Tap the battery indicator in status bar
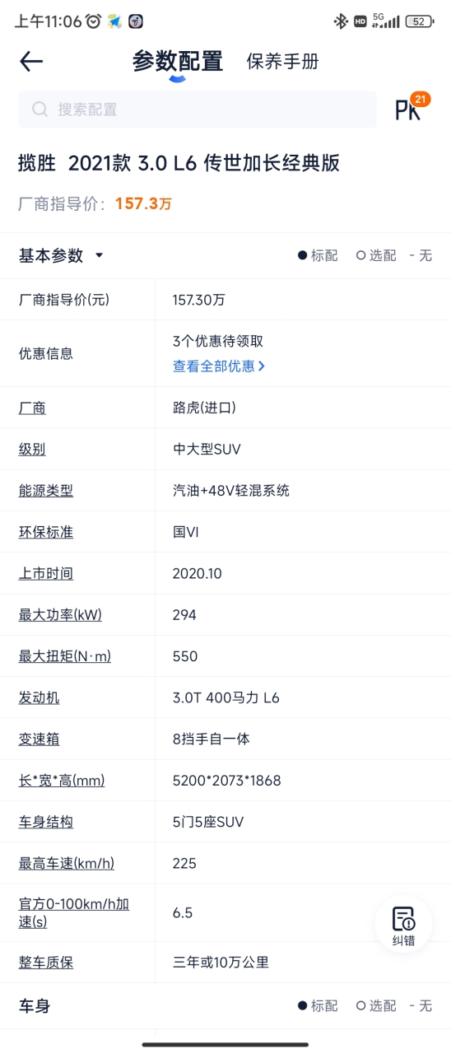451x1054 pixels. (x=420, y=21)
